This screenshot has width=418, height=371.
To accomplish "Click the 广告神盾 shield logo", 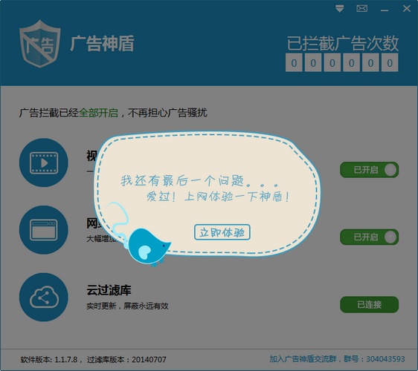I will click(40, 43).
